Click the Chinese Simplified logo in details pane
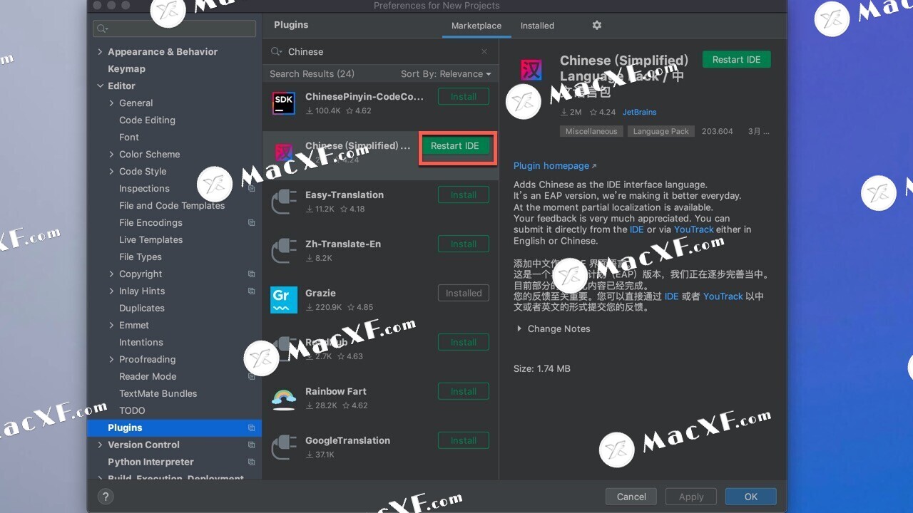913x513 pixels. (531, 70)
